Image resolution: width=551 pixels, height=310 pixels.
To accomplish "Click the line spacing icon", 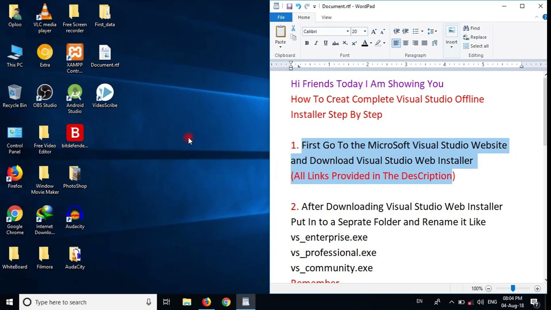I will pos(430,31).
